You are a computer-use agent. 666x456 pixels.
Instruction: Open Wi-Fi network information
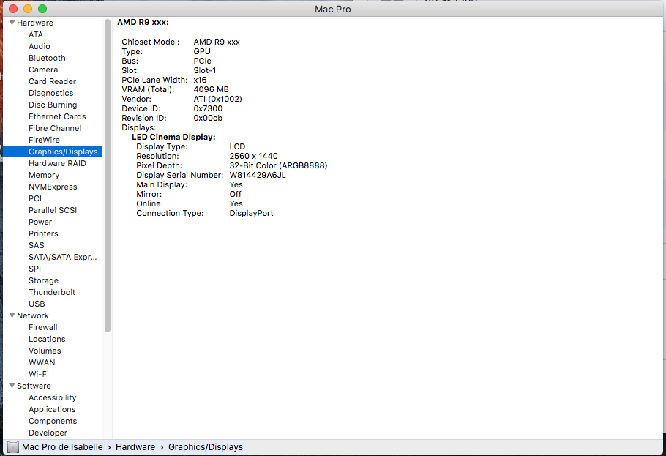point(39,374)
